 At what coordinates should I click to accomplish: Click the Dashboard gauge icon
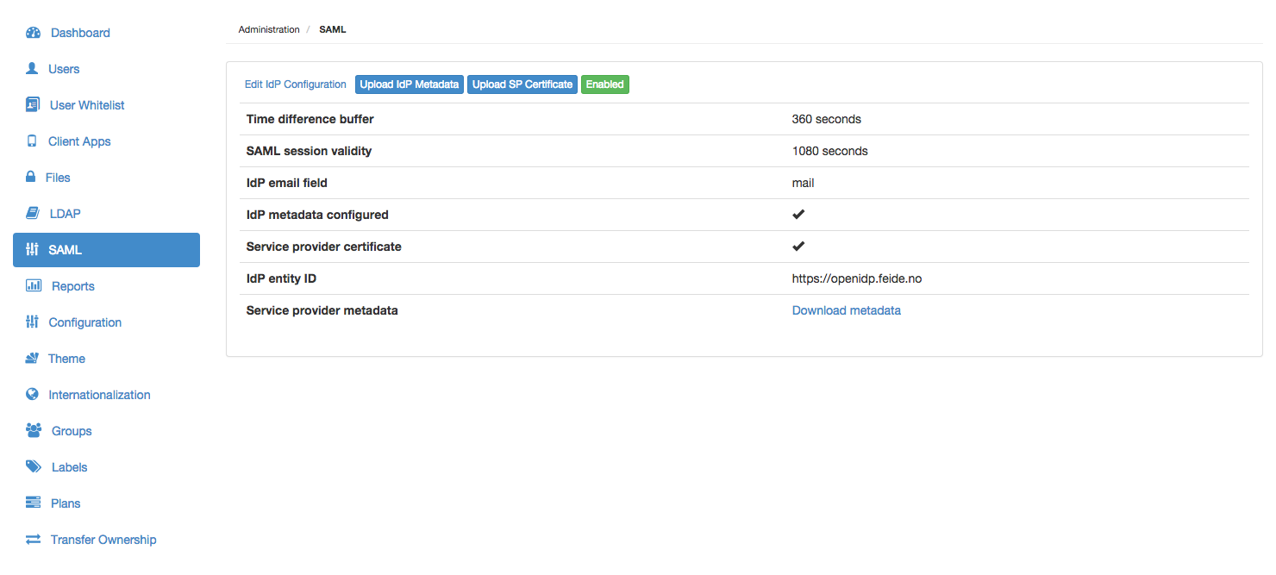click(33, 33)
